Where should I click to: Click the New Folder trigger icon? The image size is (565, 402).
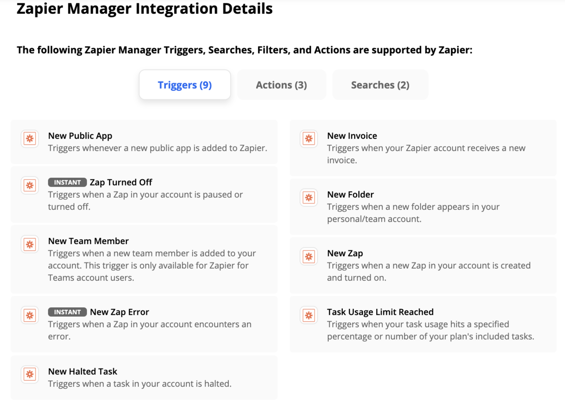click(x=309, y=197)
